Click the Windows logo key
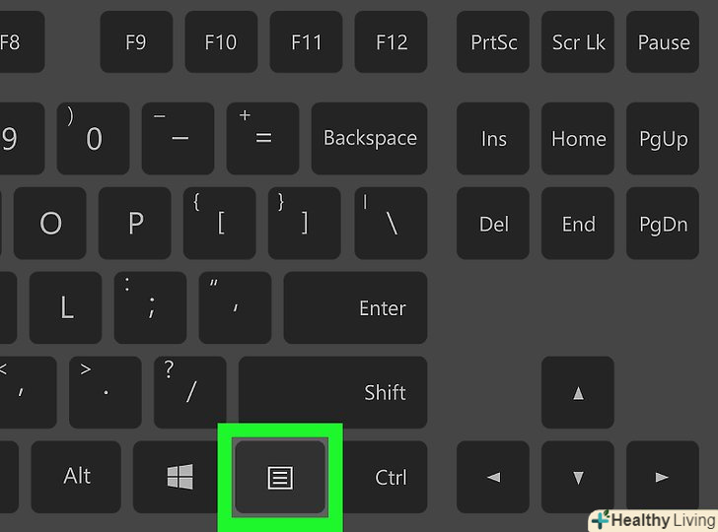The width and height of the screenshot is (718, 532). click(x=179, y=477)
